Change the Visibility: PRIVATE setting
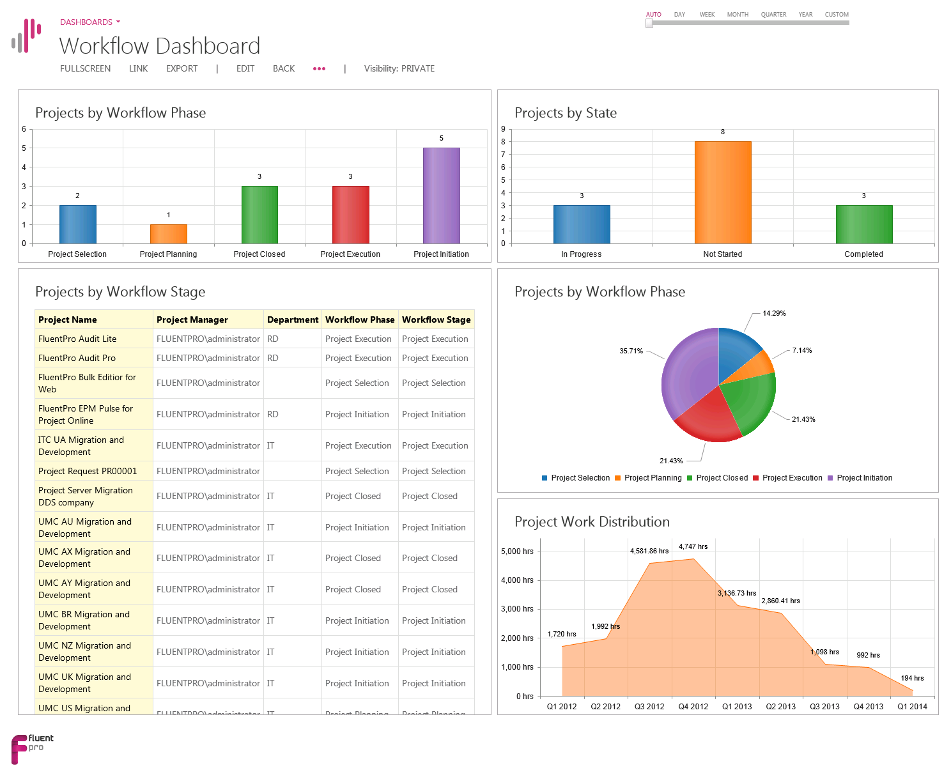 tap(398, 68)
